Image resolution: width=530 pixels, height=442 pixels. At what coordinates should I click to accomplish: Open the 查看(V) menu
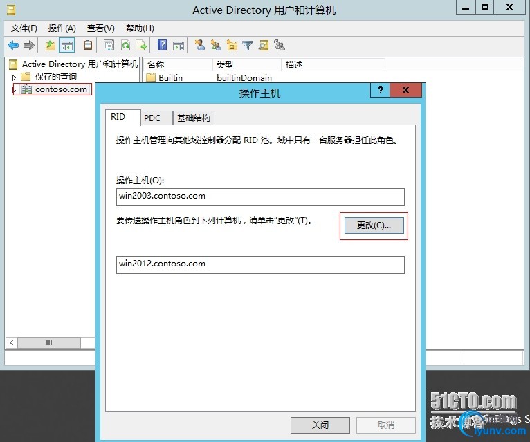click(101, 28)
